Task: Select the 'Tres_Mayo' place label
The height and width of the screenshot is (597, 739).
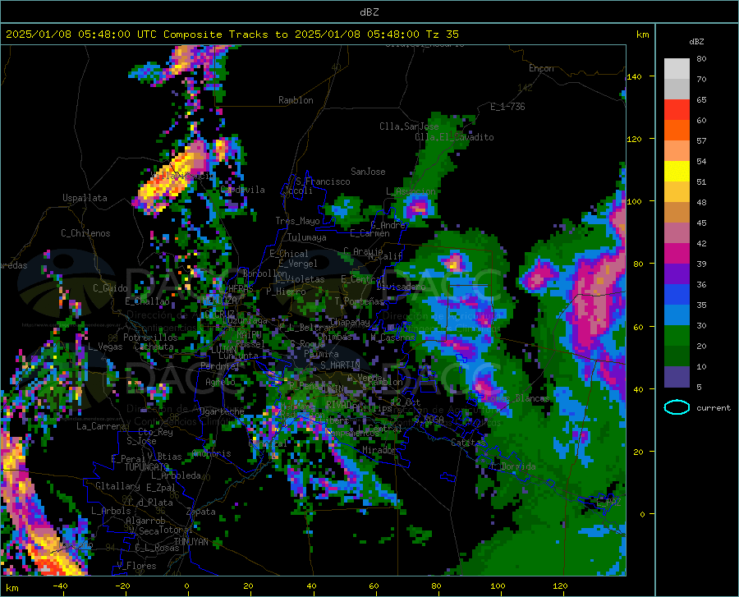Action: [x=297, y=221]
